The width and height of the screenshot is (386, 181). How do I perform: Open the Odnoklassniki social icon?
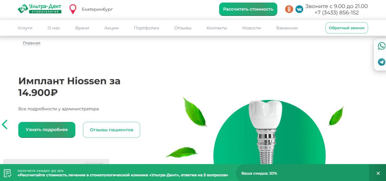[x=289, y=9]
